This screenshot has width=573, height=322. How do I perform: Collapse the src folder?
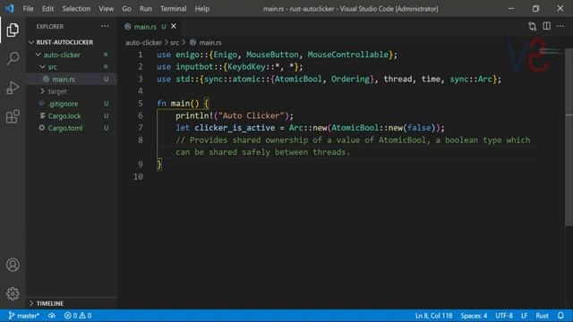click(x=42, y=67)
